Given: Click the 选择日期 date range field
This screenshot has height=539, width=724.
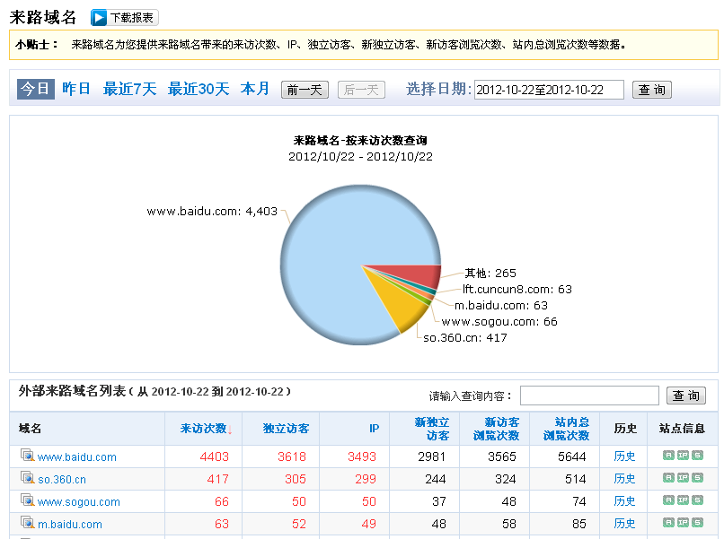Looking at the screenshot, I should point(549,90).
